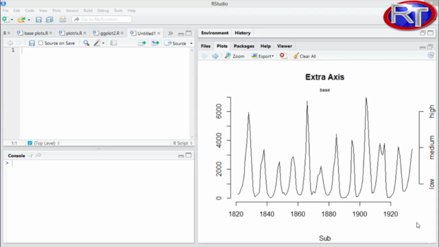Click the New File icon in main toolbar

[5, 19]
